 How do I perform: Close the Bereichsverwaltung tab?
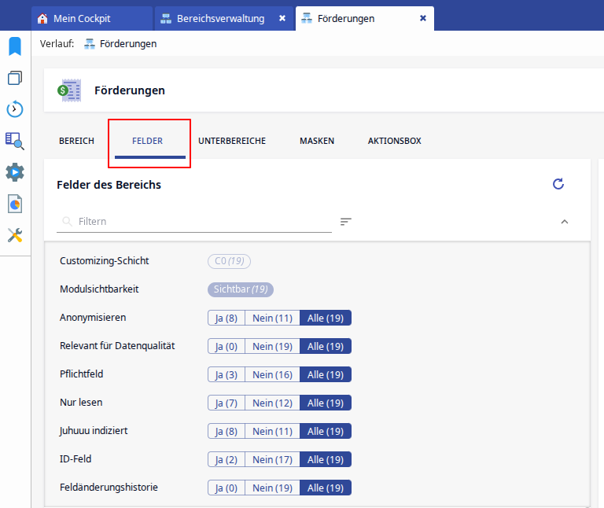pyautogui.click(x=282, y=18)
